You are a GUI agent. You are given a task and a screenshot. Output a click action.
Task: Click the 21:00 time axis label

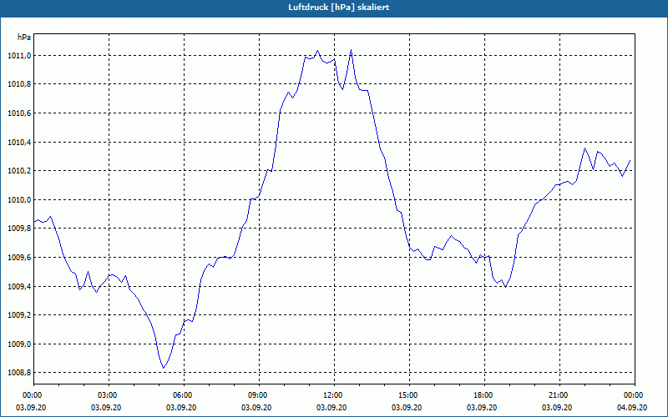(556, 395)
